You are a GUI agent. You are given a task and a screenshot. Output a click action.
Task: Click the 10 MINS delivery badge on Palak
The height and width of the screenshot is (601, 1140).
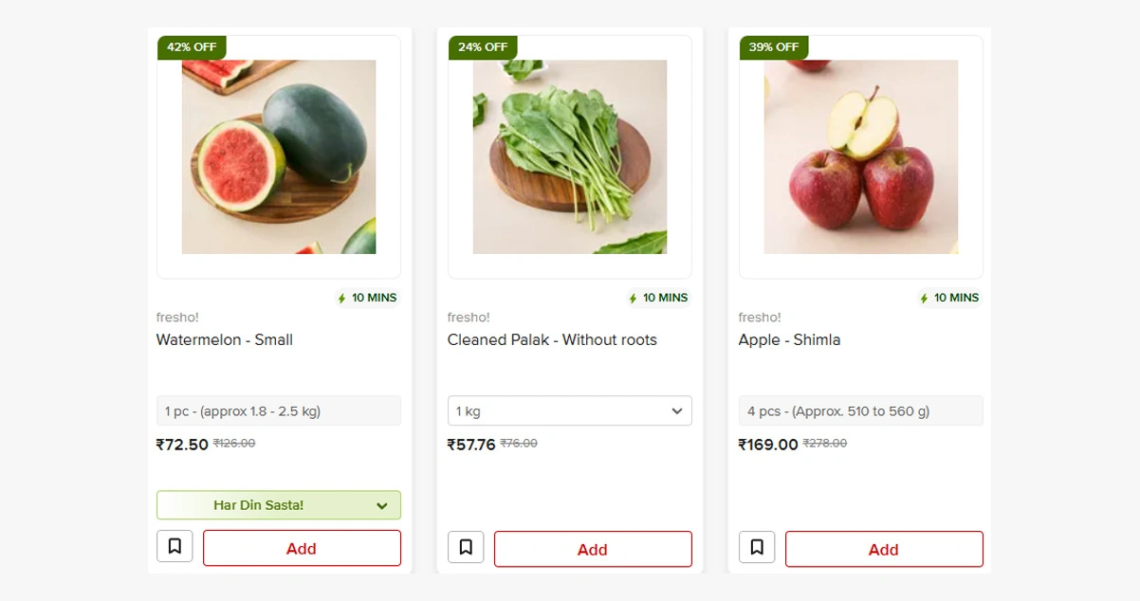[658, 298]
